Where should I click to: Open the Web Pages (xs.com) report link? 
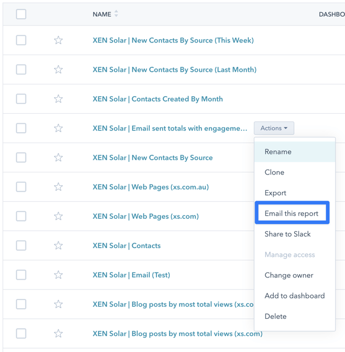pyautogui.click(x=146, y=217)
